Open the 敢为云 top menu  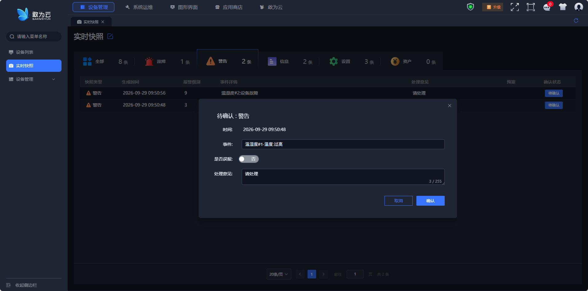coord(271,7)
